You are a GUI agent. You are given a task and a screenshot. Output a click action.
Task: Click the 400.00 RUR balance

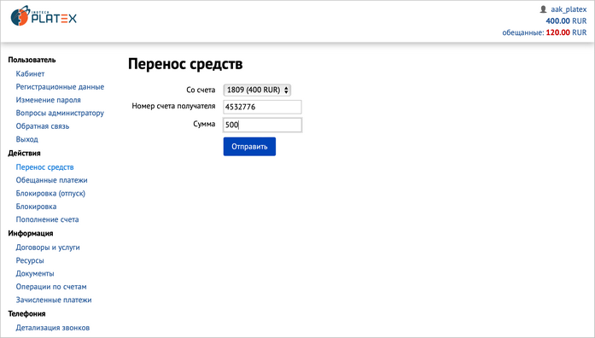(566, 20)
